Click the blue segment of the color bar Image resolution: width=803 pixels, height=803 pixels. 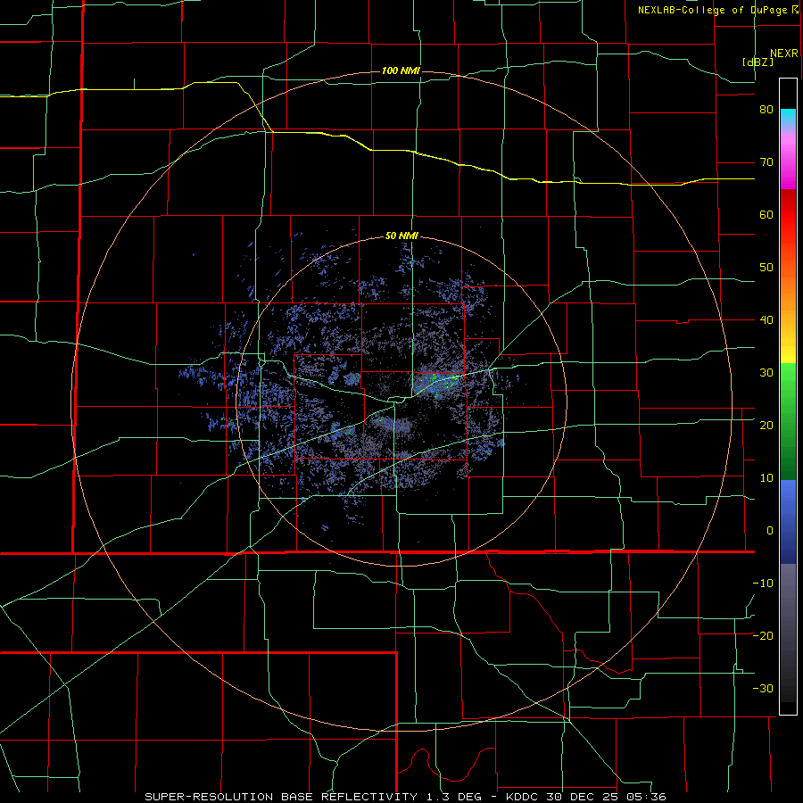788,522
